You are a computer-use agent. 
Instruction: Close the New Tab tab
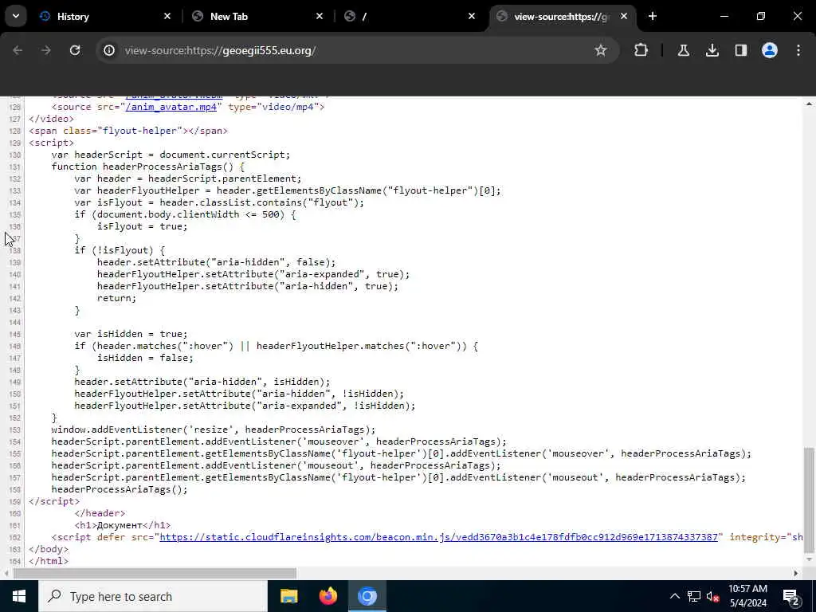pyautogui.click(x=320, y=16)
